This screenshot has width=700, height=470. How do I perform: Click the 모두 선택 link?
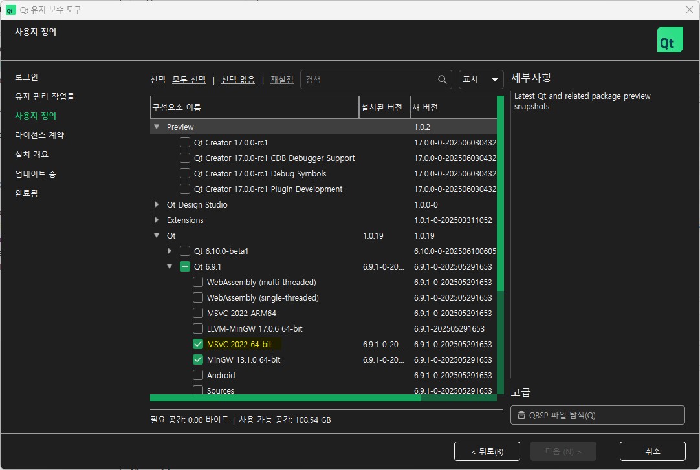189,80
